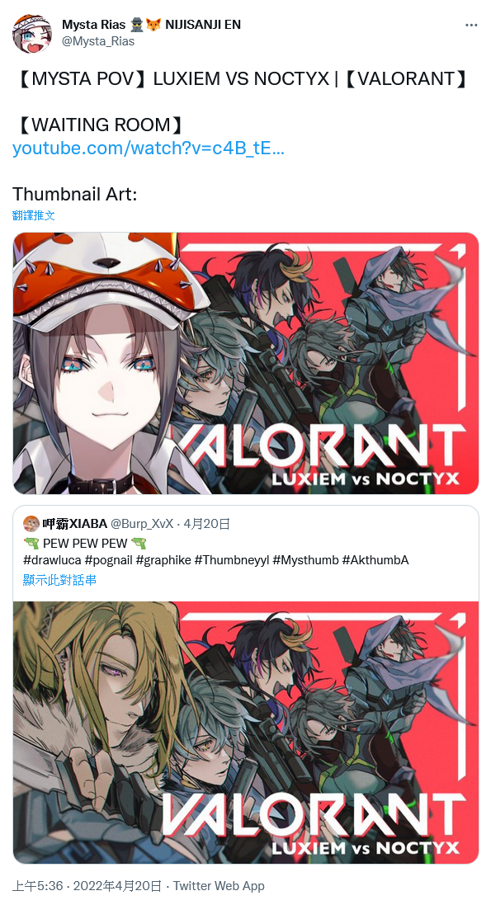Open the quoted PEW PEW PEW tweet text
The height and width of the screenshot is (905, 491).
click(85, 543)
